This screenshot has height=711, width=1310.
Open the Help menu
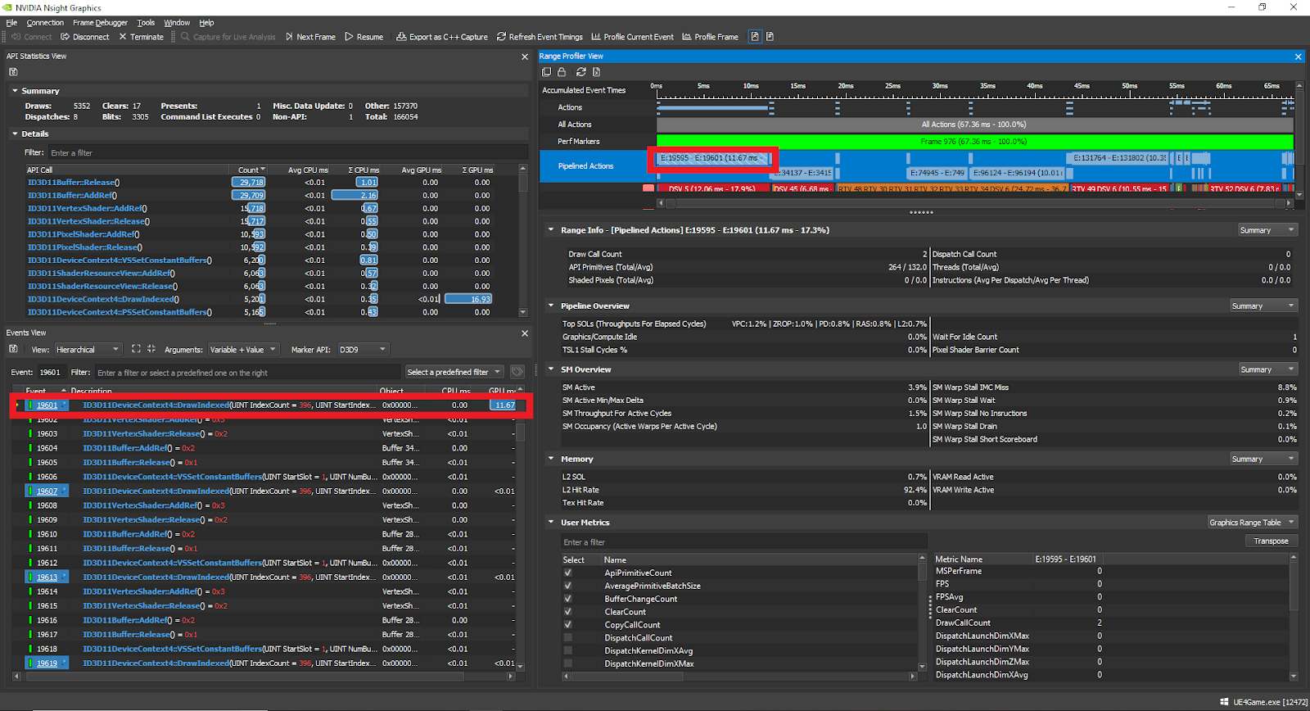[x=206, y=23]
